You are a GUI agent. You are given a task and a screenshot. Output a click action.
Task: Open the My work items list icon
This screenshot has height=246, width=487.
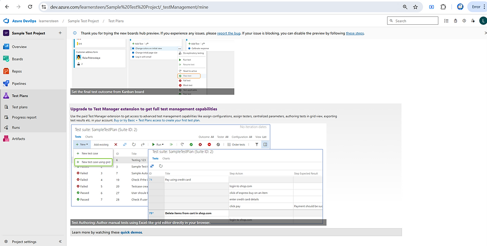[446, 21]
